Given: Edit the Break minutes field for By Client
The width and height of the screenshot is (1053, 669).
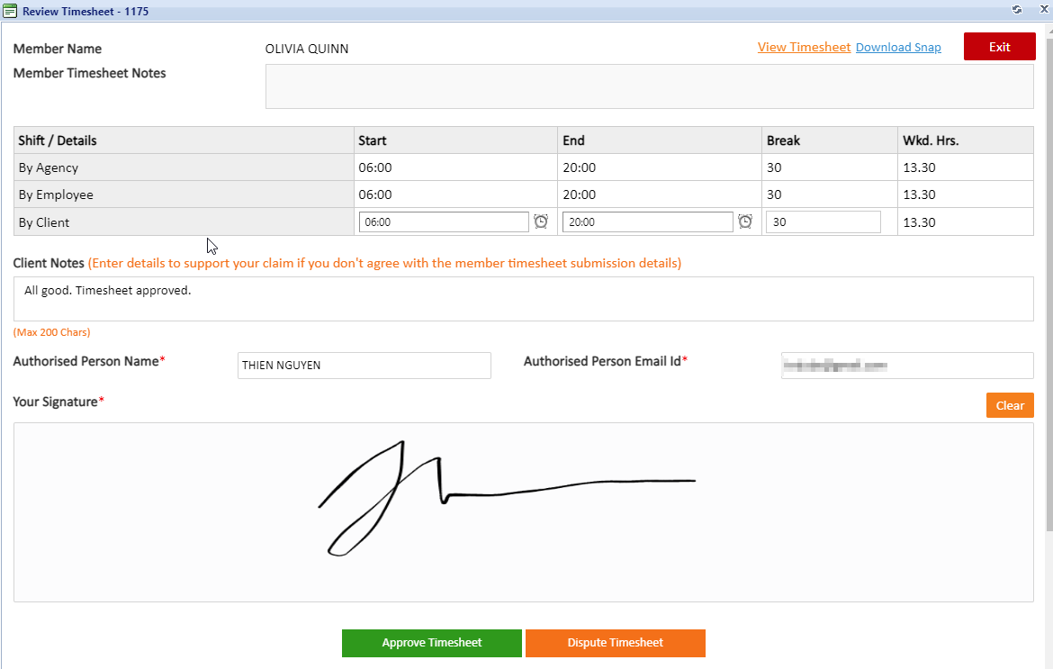Looking at the screenshot, I should 823,221.
